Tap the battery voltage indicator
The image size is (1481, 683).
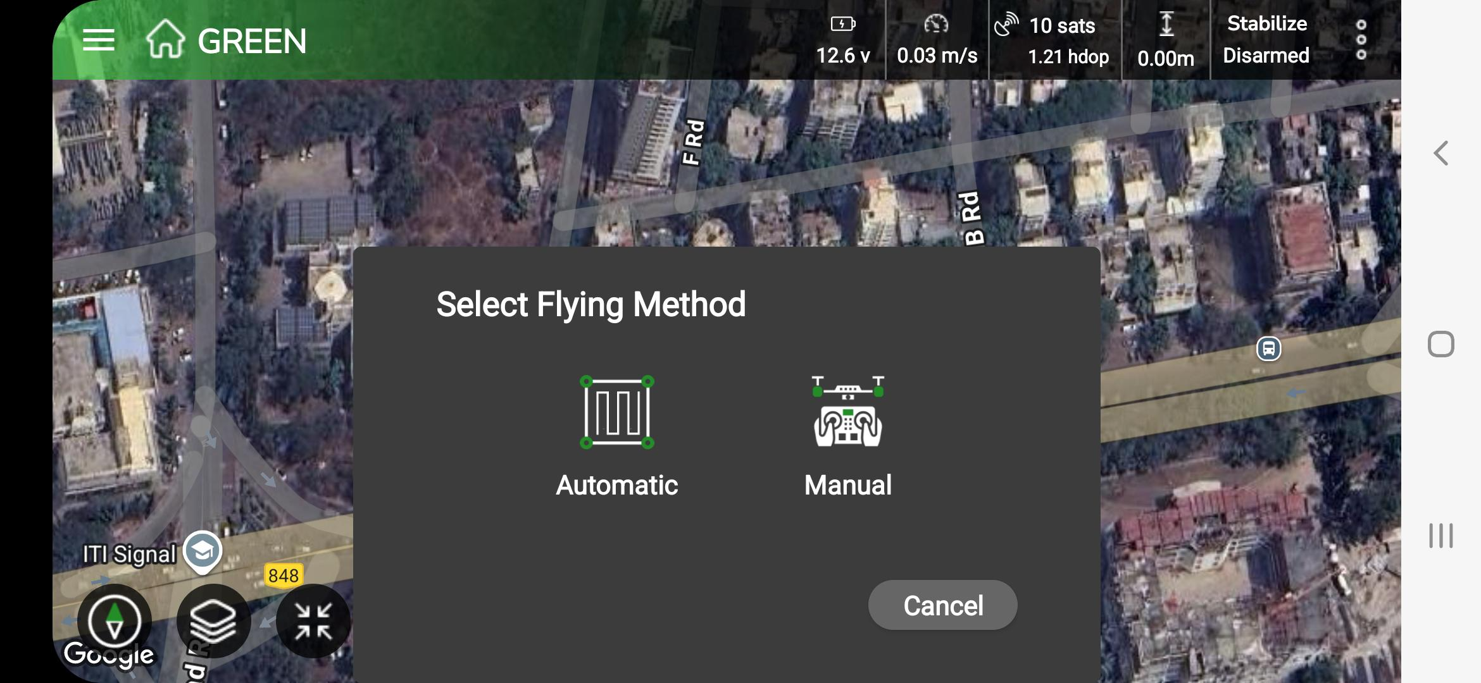click(842, 40)
